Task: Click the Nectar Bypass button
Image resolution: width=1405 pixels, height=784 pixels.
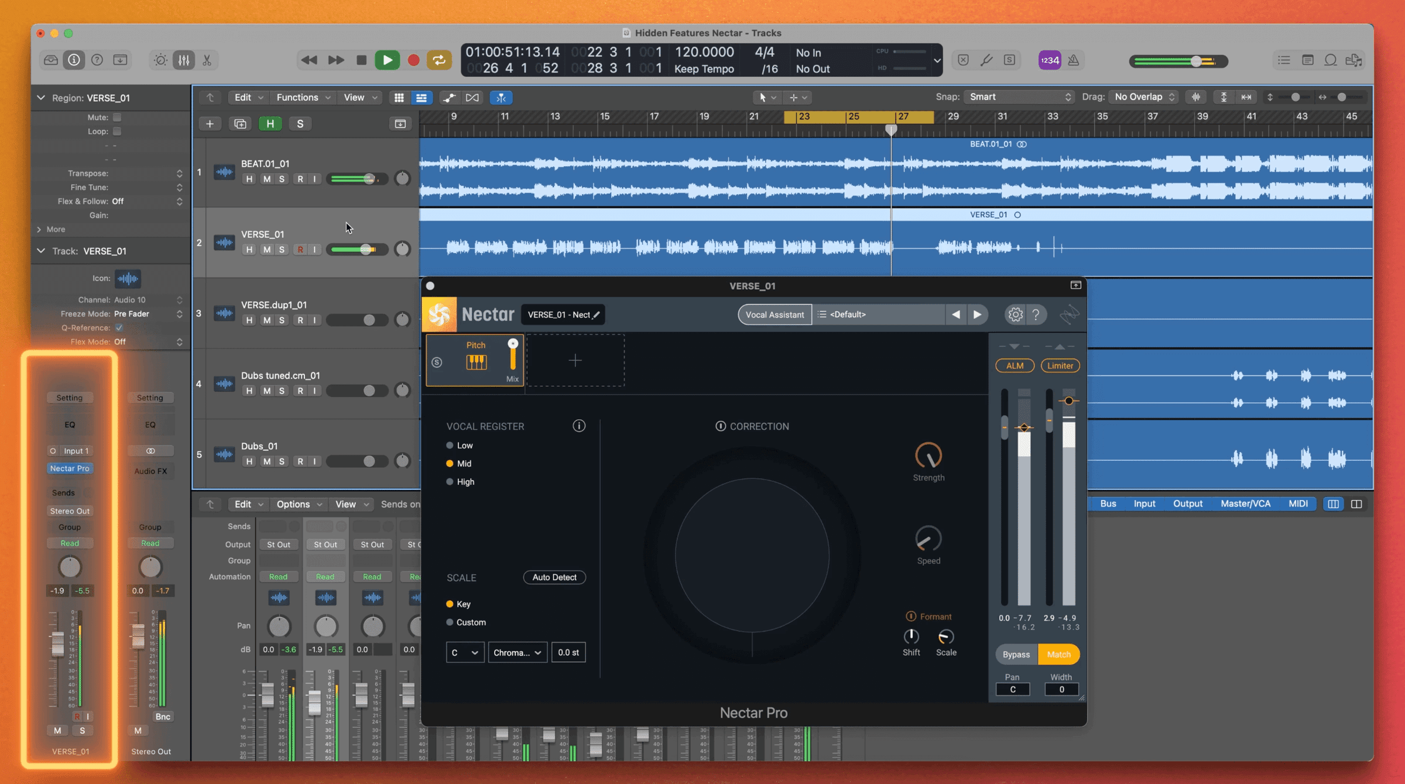Action: [x=1016, y=654]
